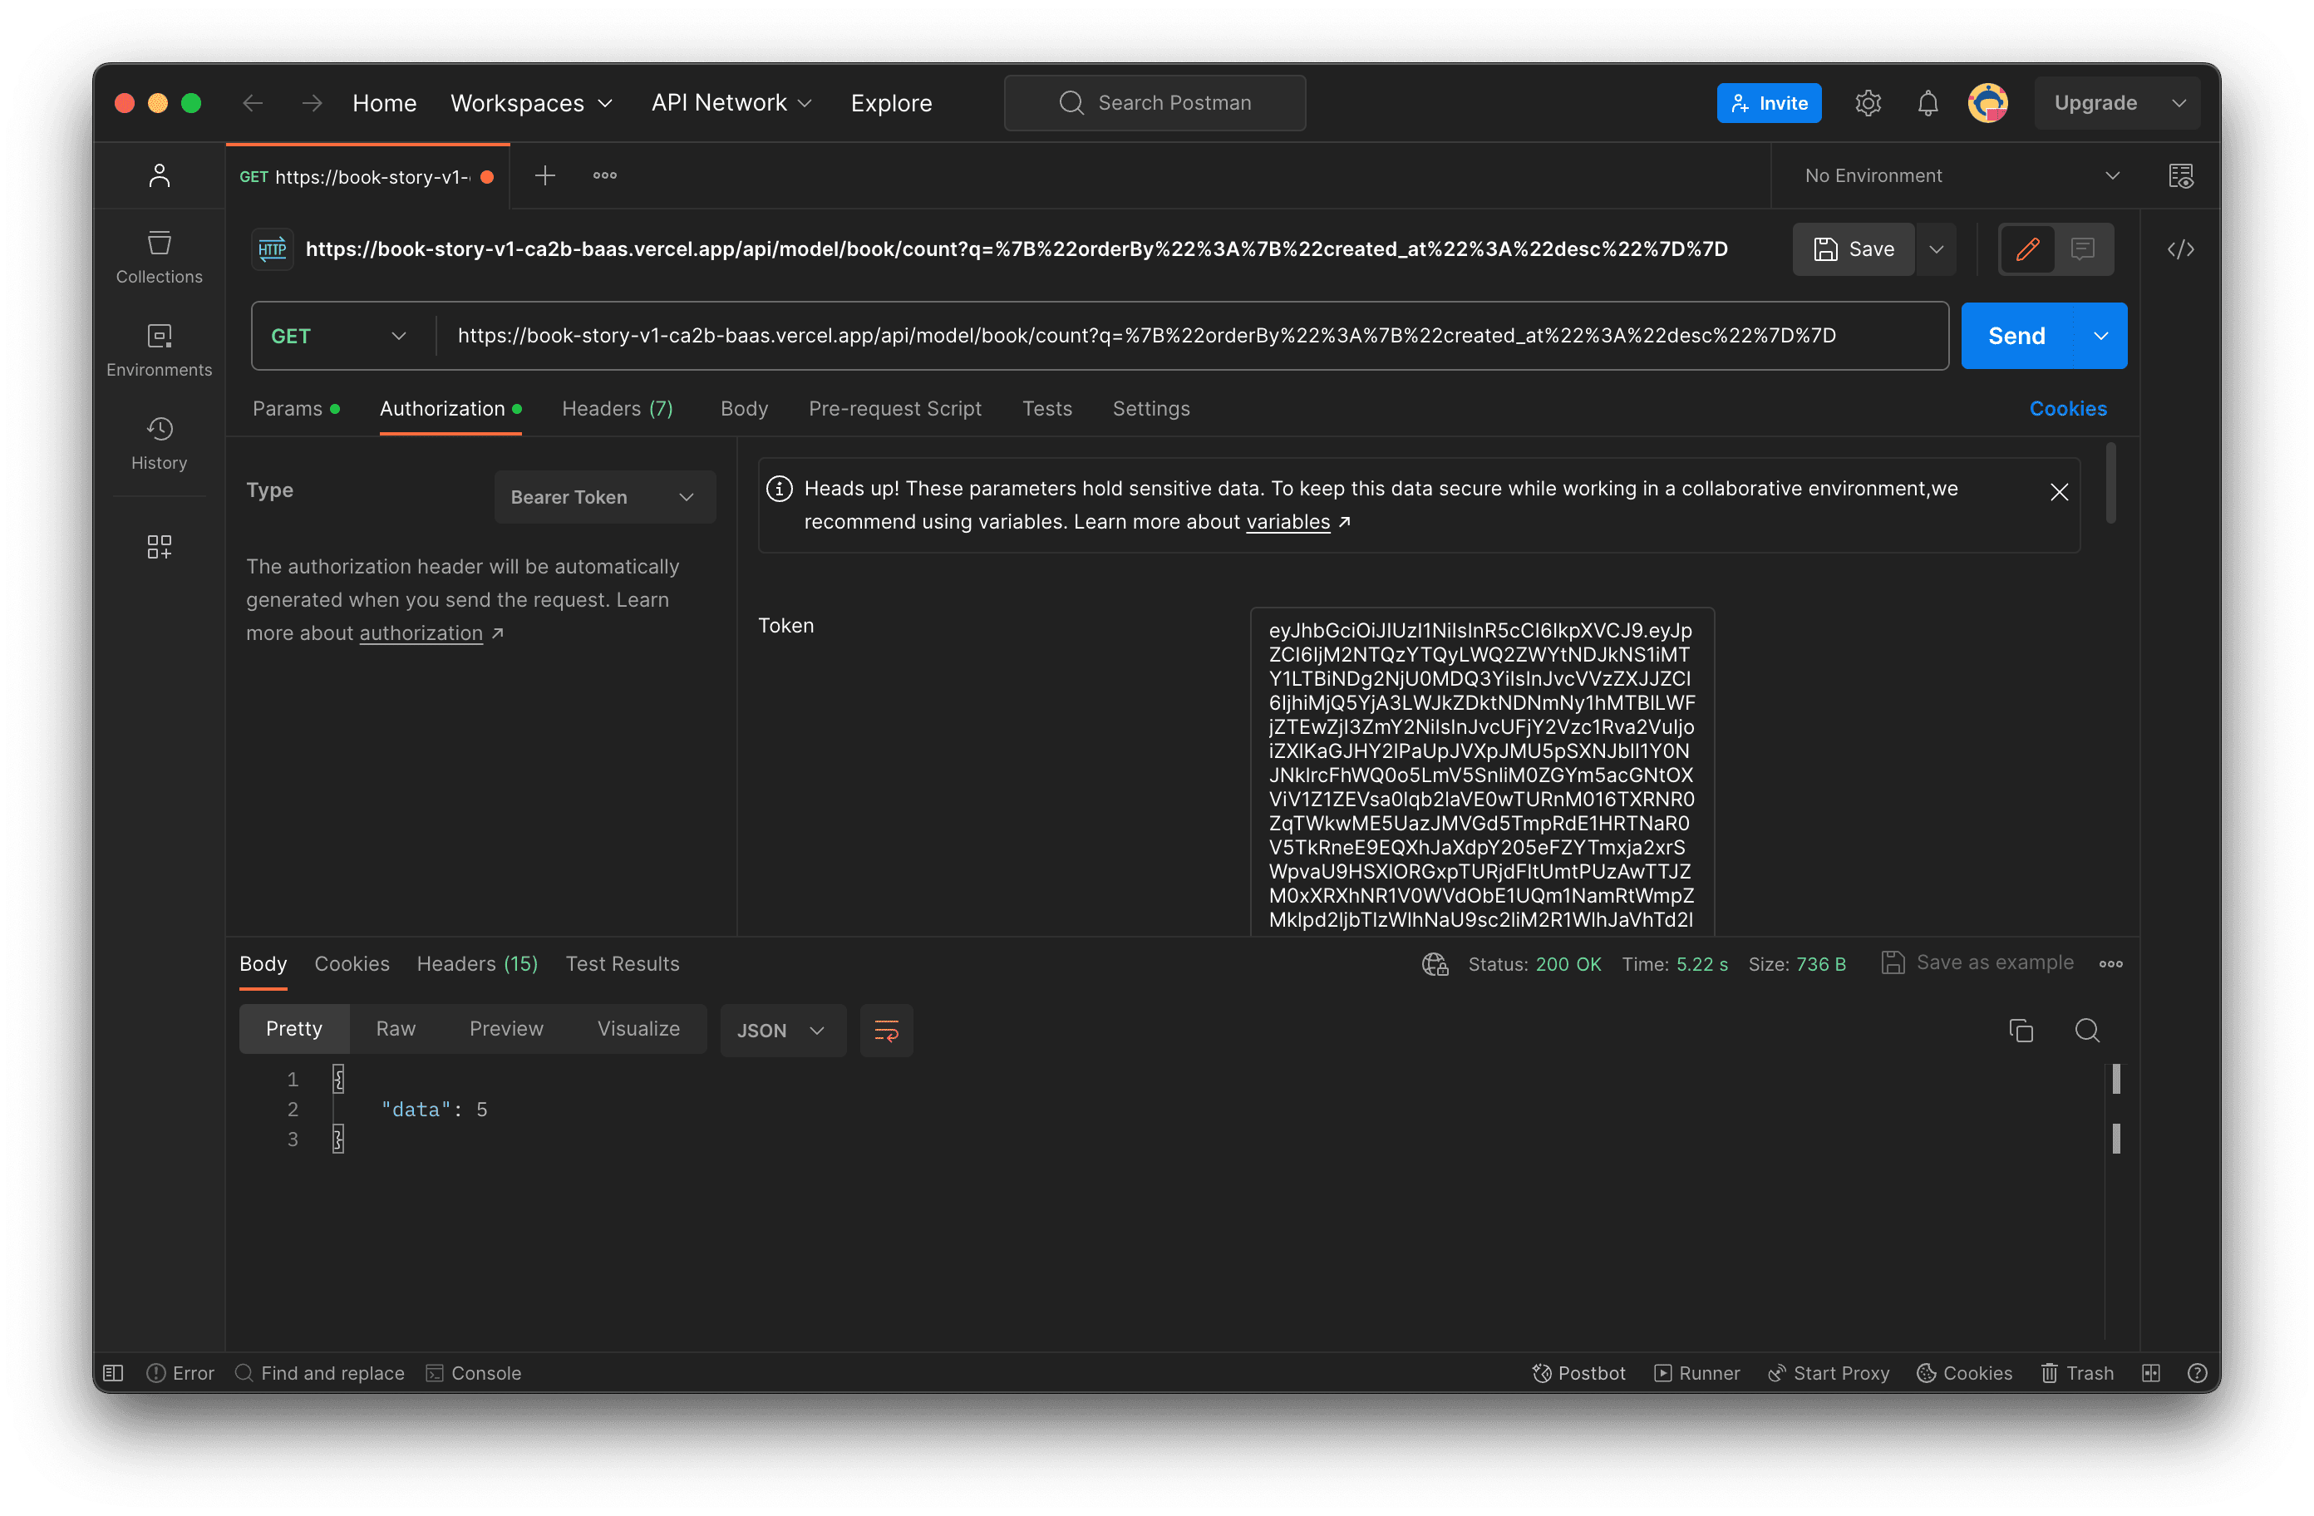Switch to response Cookies tab
The image size is (2314, 1516).
coord(351,963)
